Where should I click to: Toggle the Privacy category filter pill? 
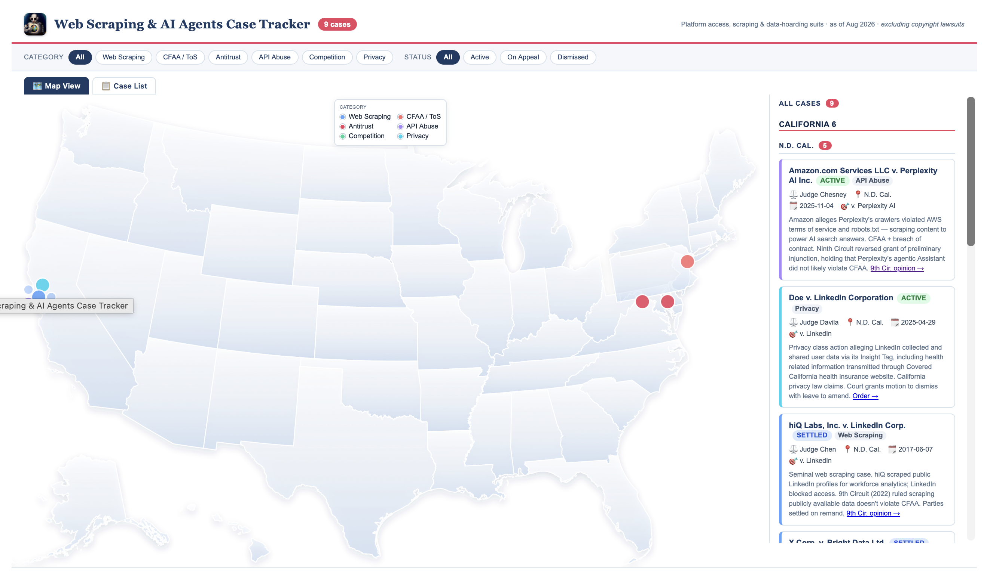pyautogui.click(x=374, y=57)
